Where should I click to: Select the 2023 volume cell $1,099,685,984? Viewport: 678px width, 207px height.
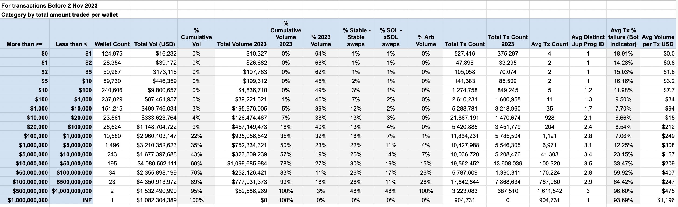(x=247, y=164)
